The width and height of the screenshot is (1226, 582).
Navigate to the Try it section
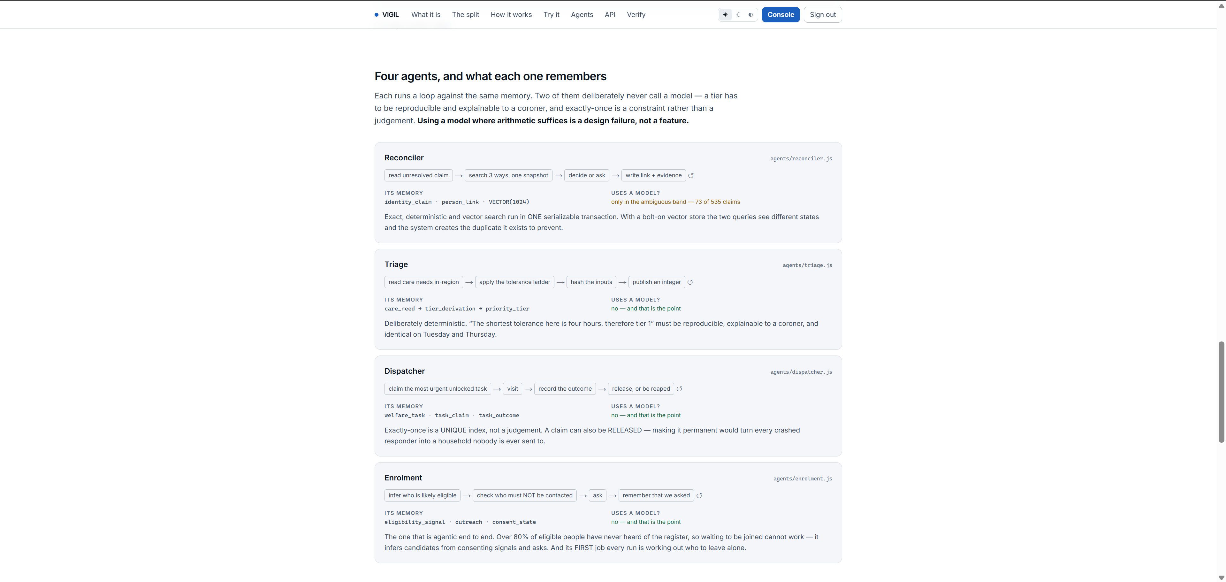[x=551, y=15]
